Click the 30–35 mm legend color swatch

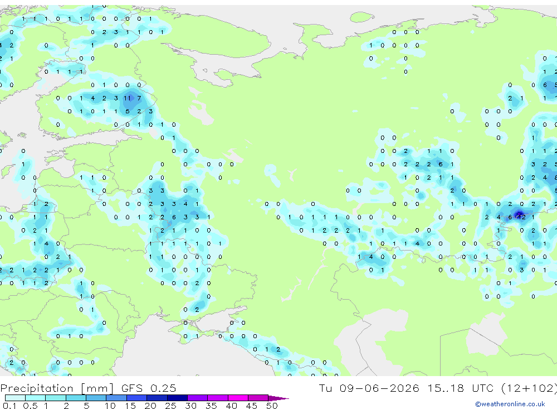198,398
